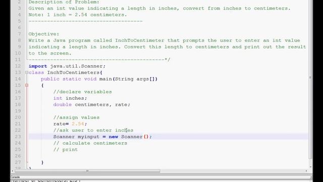Collapse the main method fold marker
323x182 pixels.
27,85
